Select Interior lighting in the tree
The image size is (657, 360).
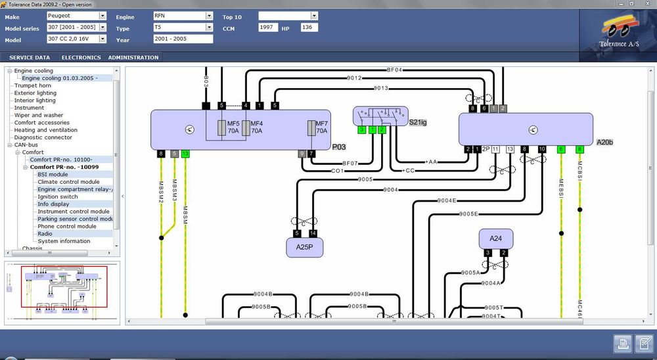35,101
